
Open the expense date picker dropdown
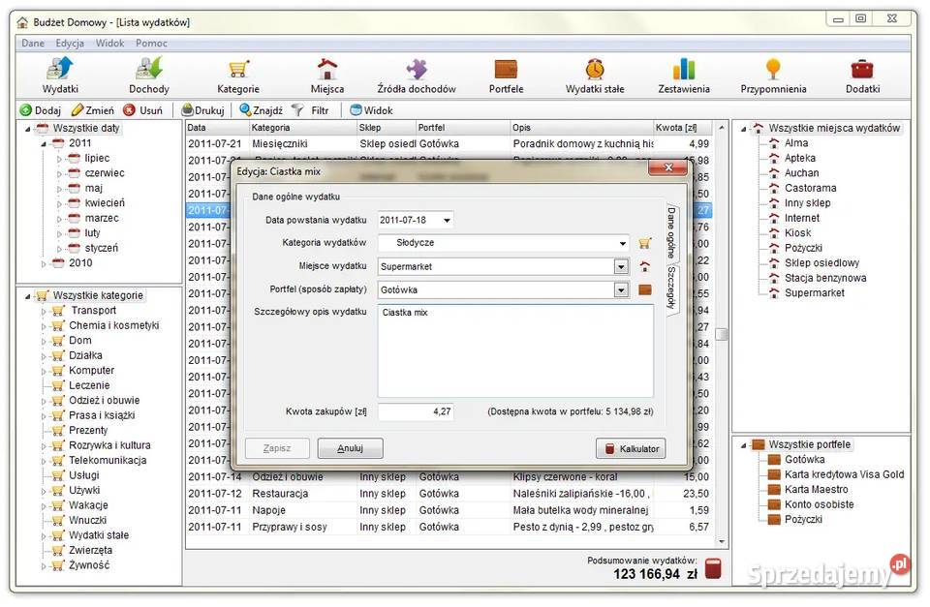(x=446, y=220)
